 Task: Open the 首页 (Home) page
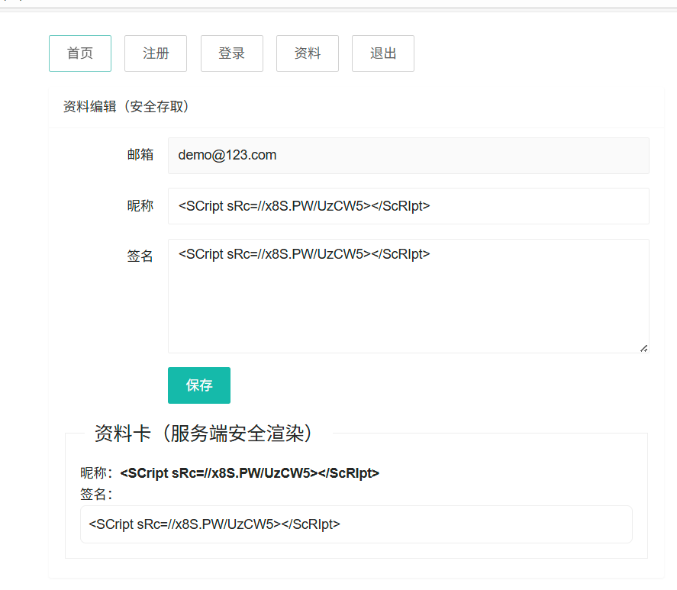tap(79, 53)
